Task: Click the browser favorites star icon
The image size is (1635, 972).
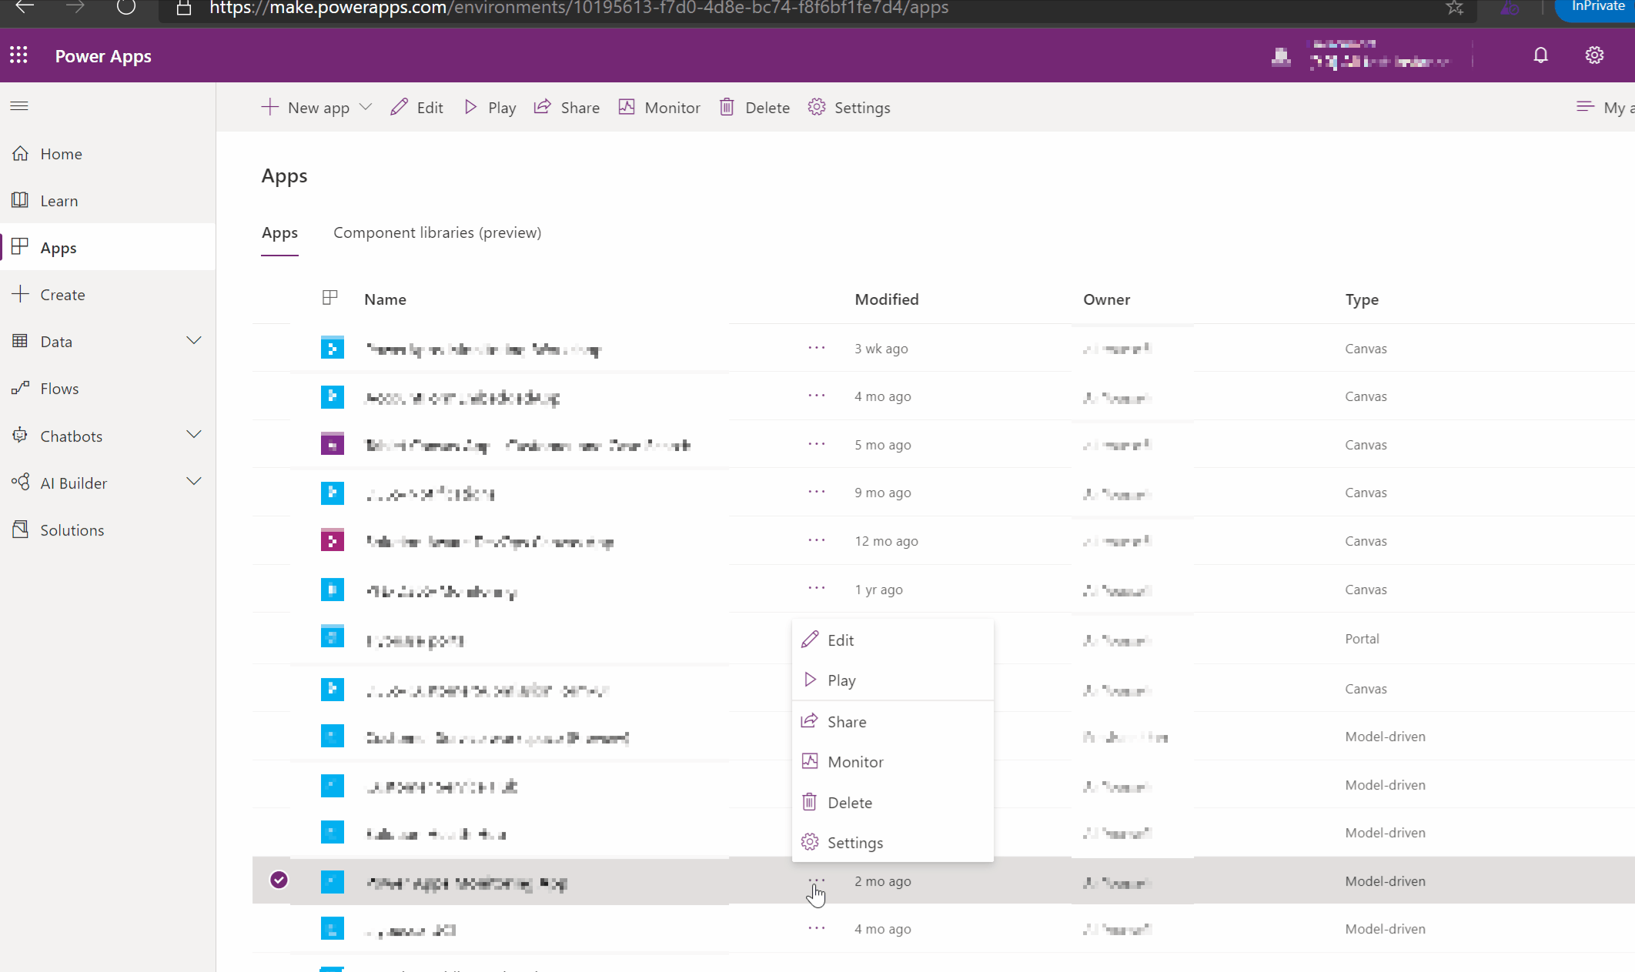Action: coord(1454,8)
